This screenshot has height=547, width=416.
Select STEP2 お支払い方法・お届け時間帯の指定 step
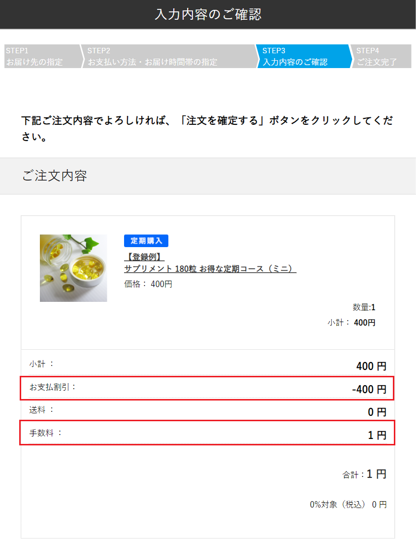coord(167,56)
